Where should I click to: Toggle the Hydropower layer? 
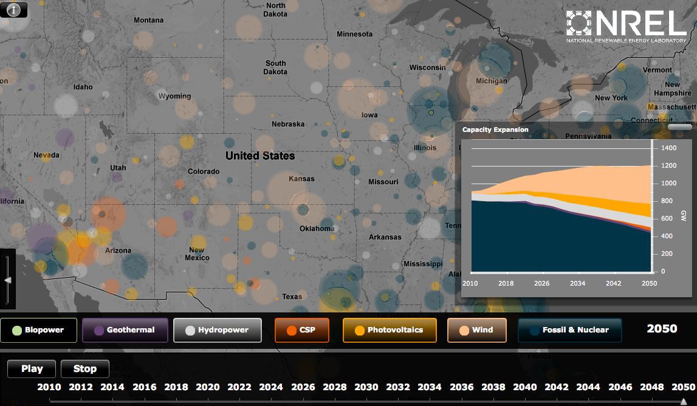(218, 330)
